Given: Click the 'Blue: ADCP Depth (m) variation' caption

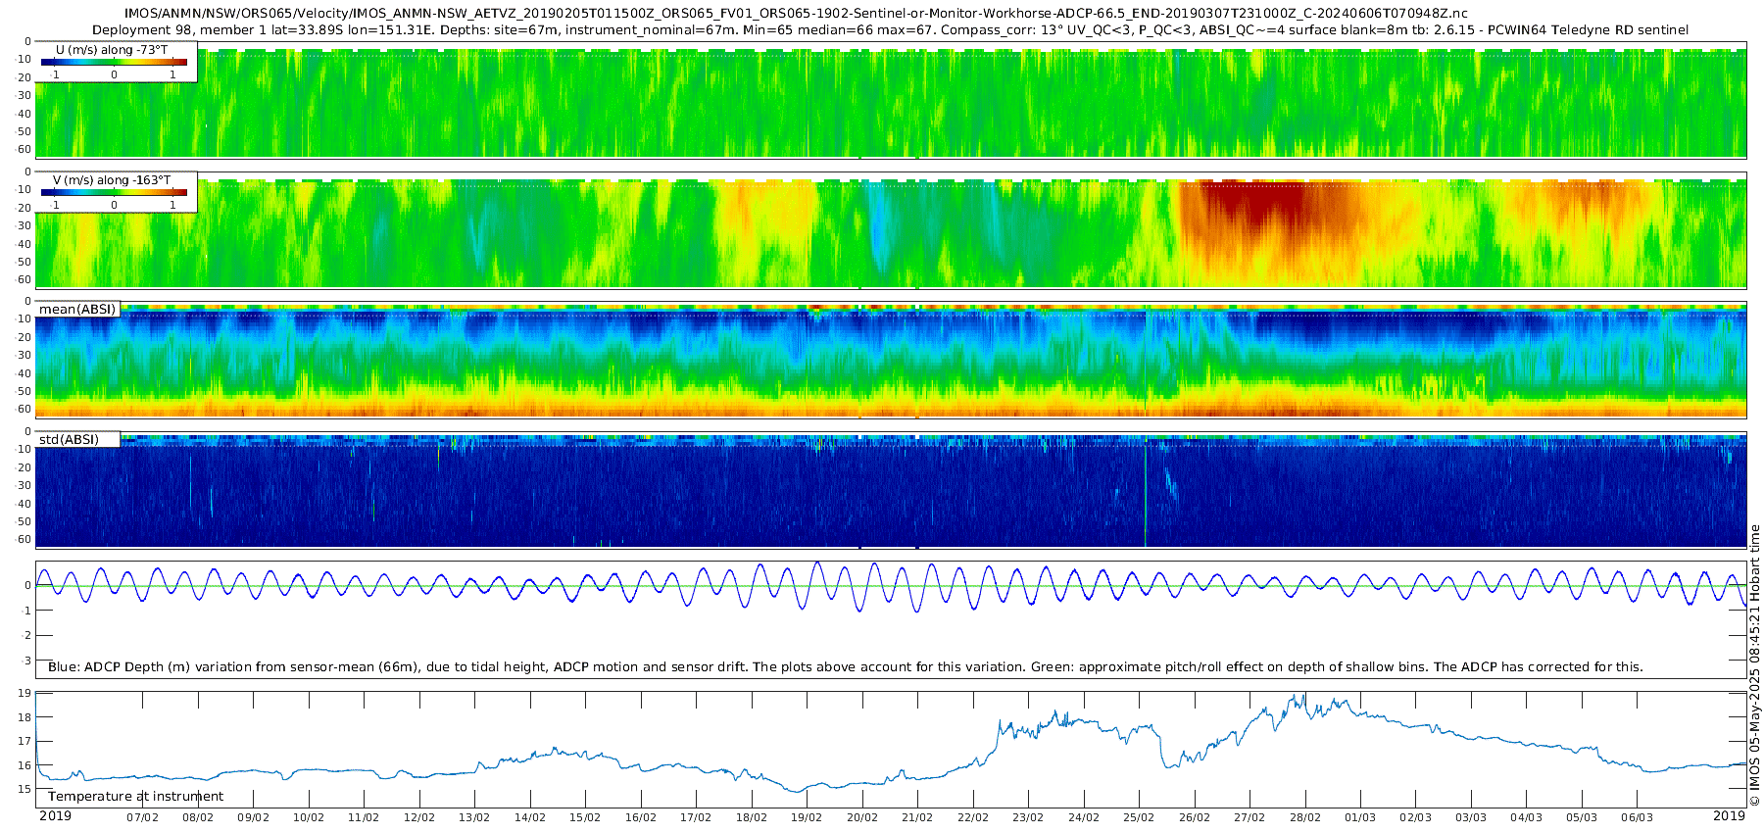Looking at the screenshot, I should coord(845,667).
